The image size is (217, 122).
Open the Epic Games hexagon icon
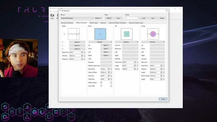(12, 112)
